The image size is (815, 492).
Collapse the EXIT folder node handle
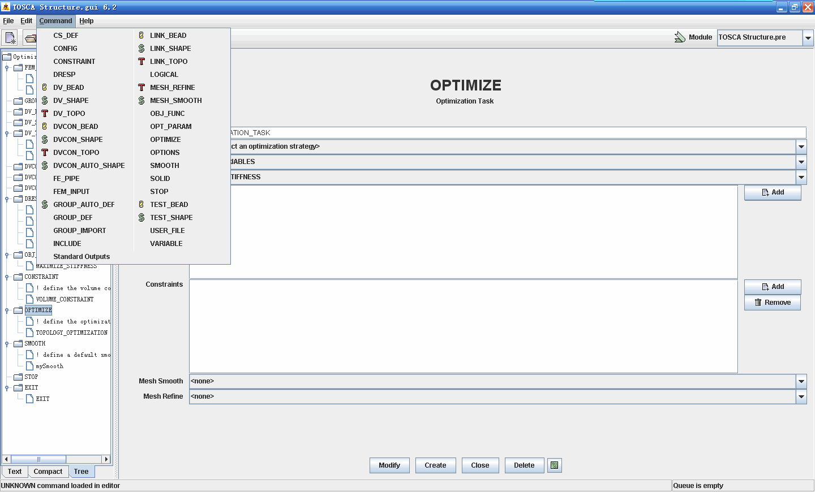(7, 388)
